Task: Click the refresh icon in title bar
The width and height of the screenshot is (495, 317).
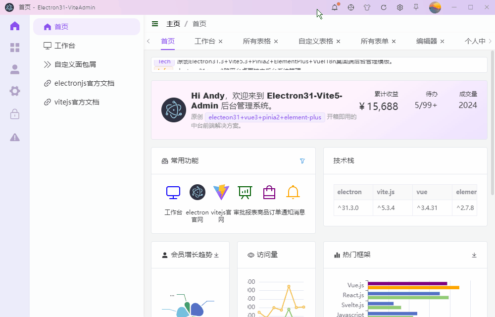Action: pos(384,7)
